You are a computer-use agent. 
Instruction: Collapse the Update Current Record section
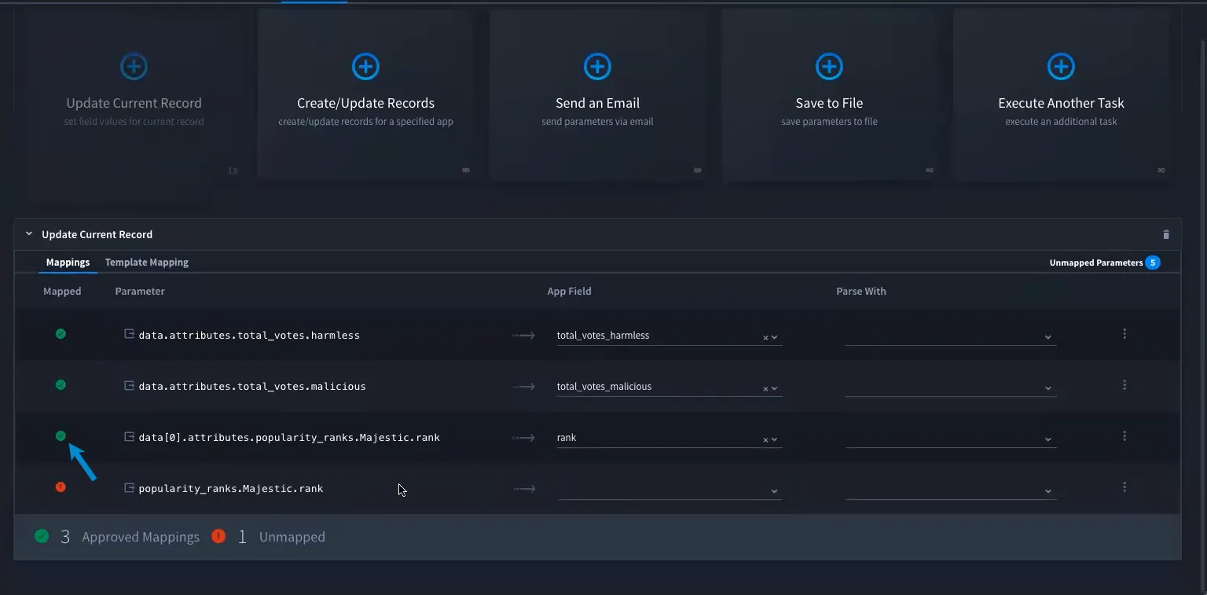click(x=29, y=234)
